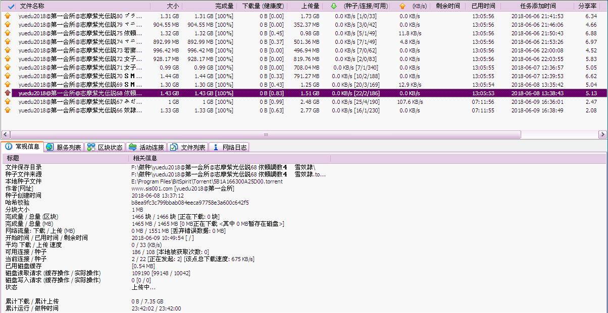Click the checkmark icon in the list header
Screen dimensions: 608x313
coord(11,6)
